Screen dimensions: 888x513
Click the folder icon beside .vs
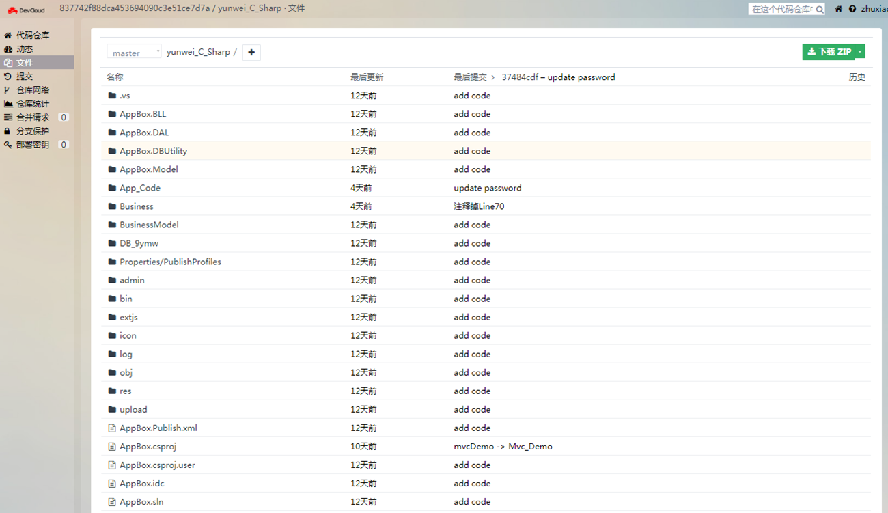click(112, 96)
